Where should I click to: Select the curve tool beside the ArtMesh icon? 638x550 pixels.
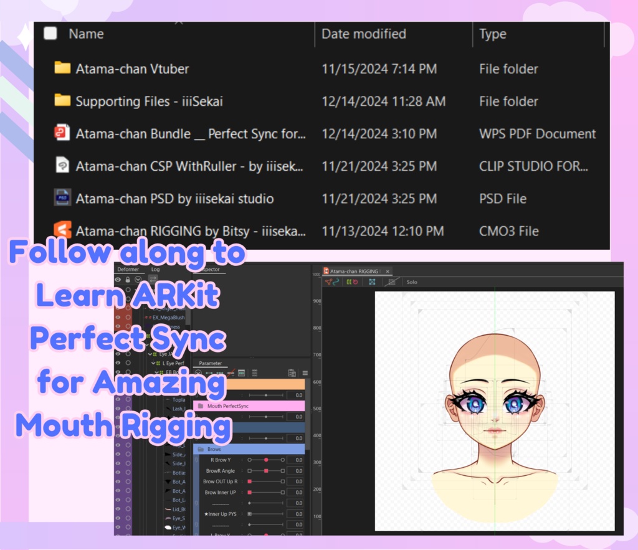(336, 282)
